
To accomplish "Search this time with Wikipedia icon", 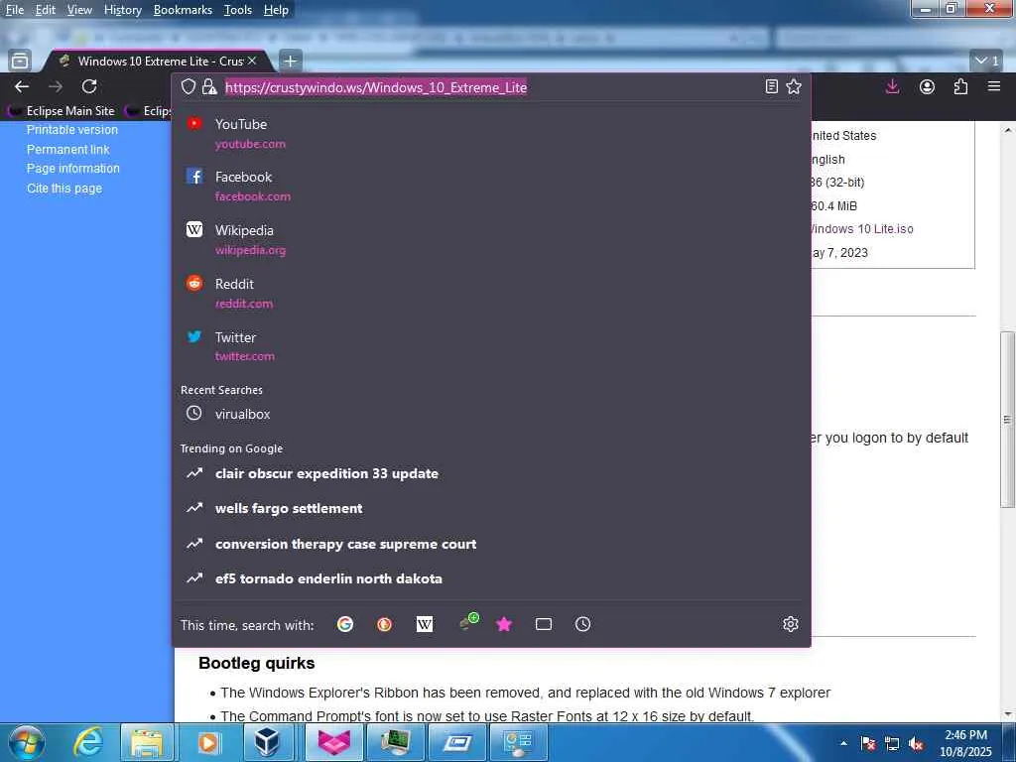I will click(x=425, y=624).
